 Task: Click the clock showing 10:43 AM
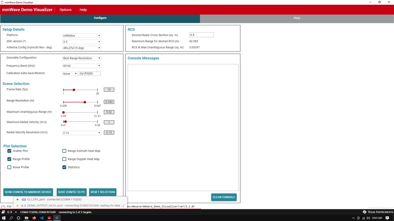(x=377, y=218)
